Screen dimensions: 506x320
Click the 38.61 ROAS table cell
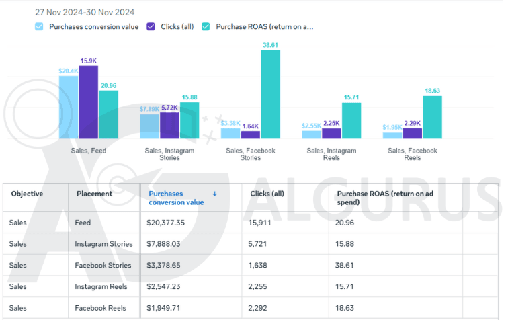coord(345,266)
